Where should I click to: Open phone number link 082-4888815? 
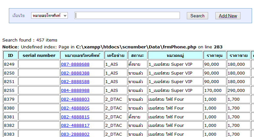click(75, 117)
